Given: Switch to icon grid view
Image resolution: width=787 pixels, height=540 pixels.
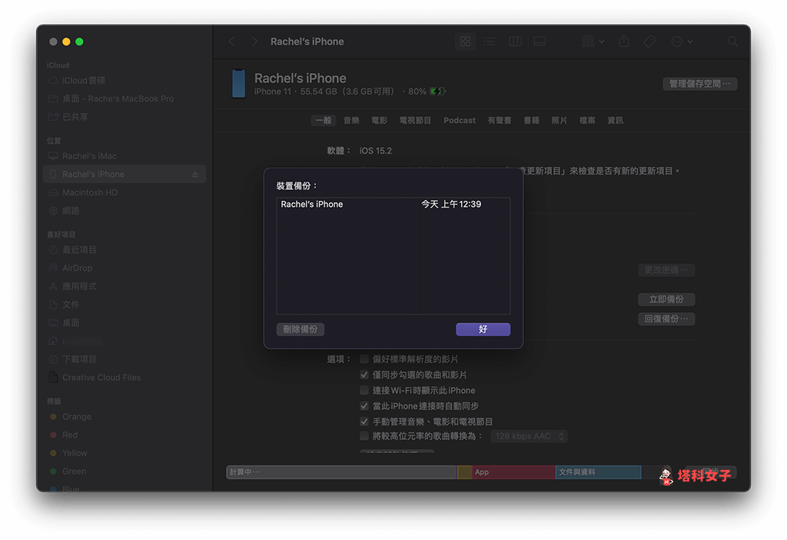Looking at the screenshot, I should click(465, 42).
